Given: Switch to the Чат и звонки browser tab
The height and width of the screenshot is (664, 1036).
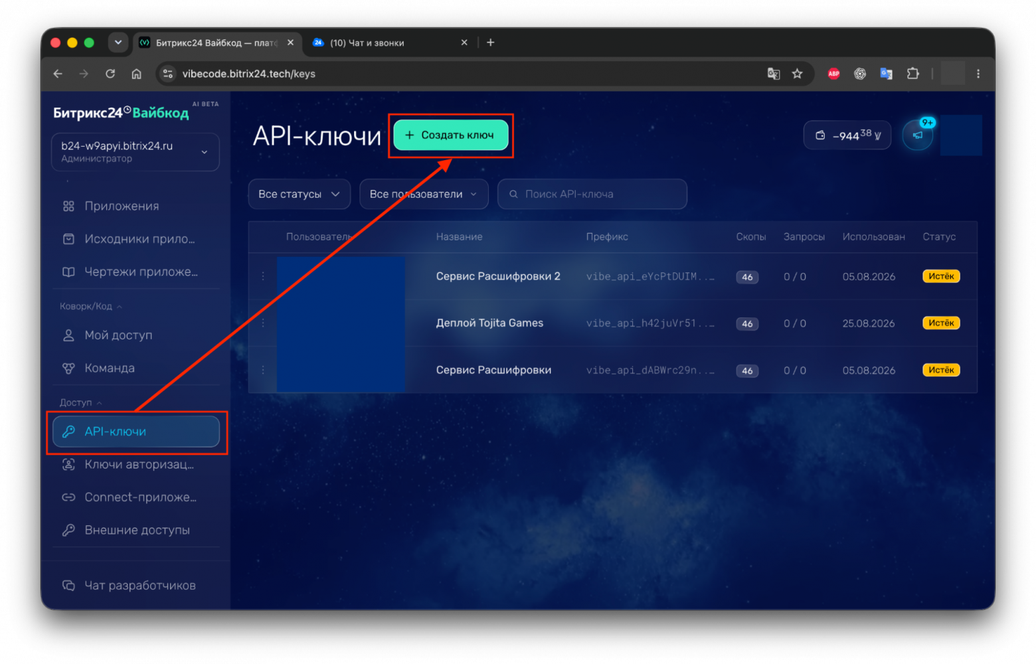Looking at the screenshot, I should (388, 42).
